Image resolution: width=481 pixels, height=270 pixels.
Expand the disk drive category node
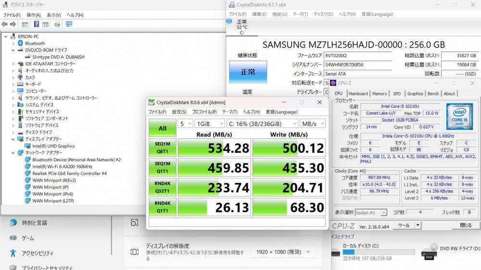(x=13, y=132)
